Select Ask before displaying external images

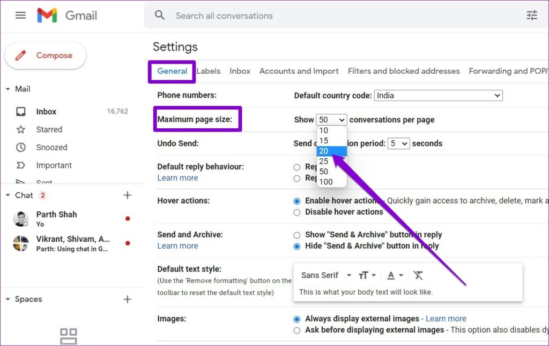[x=297, y=330]
